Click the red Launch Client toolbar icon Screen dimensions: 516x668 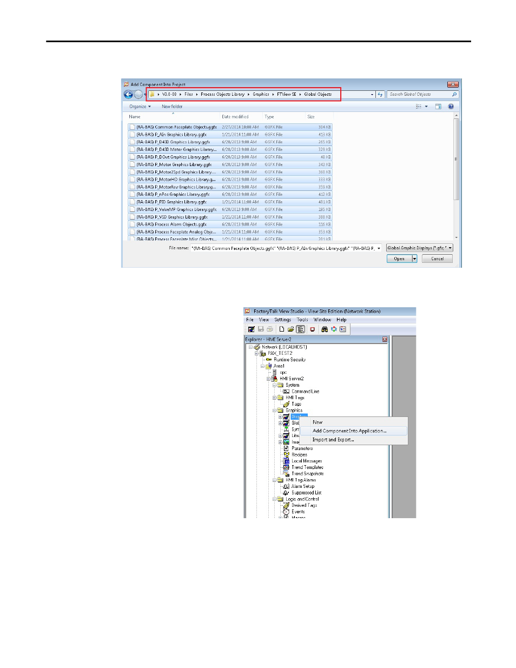[x=312, y=329]
